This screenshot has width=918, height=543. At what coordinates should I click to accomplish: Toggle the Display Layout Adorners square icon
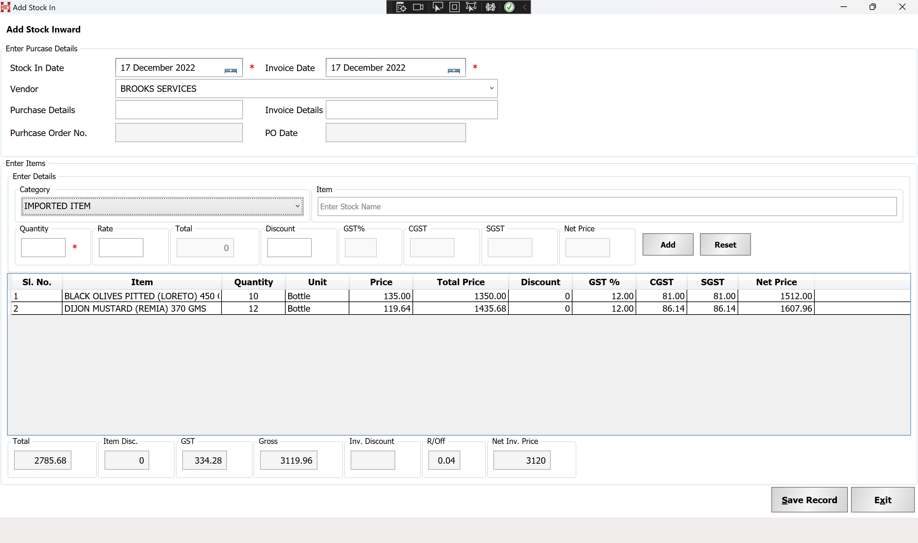(x=454, y=7)
